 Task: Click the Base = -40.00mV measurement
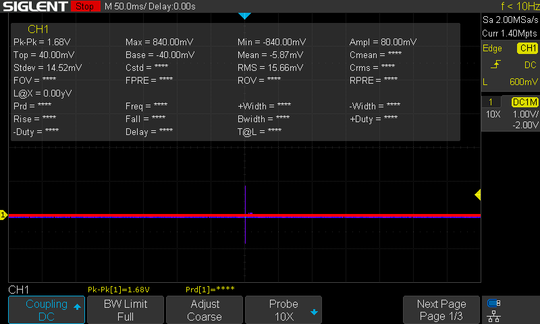(160, 55)
